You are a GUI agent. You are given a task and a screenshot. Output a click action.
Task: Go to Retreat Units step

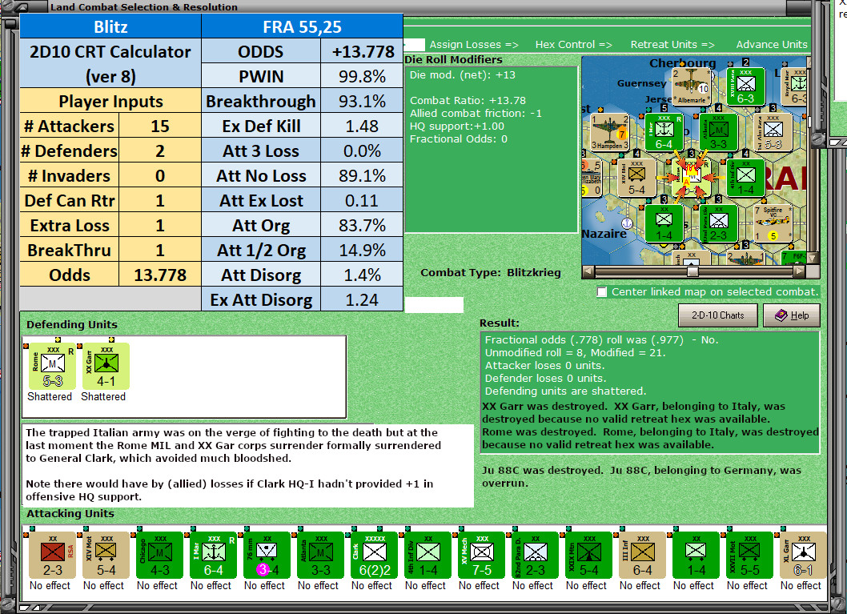pos(672,44)
